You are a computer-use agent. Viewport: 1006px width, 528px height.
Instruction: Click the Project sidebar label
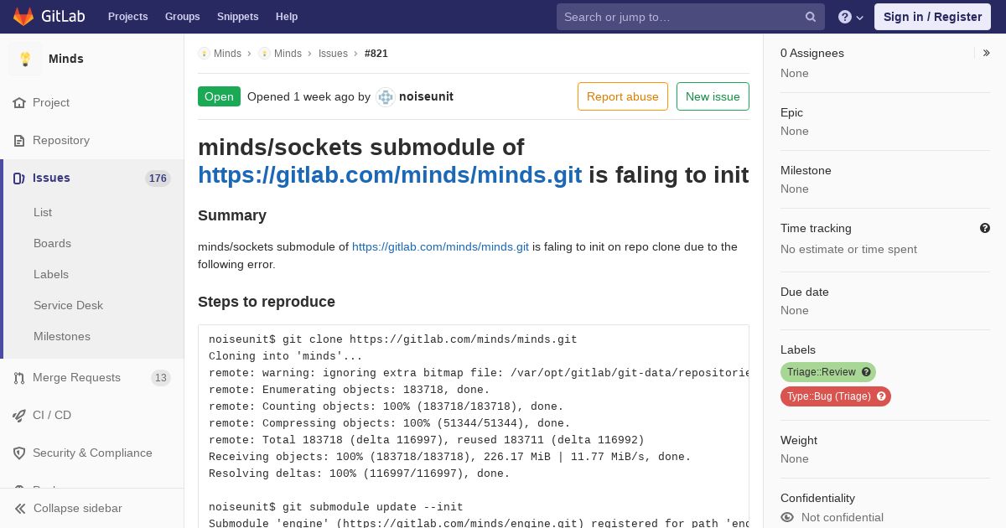pos(51,103)
